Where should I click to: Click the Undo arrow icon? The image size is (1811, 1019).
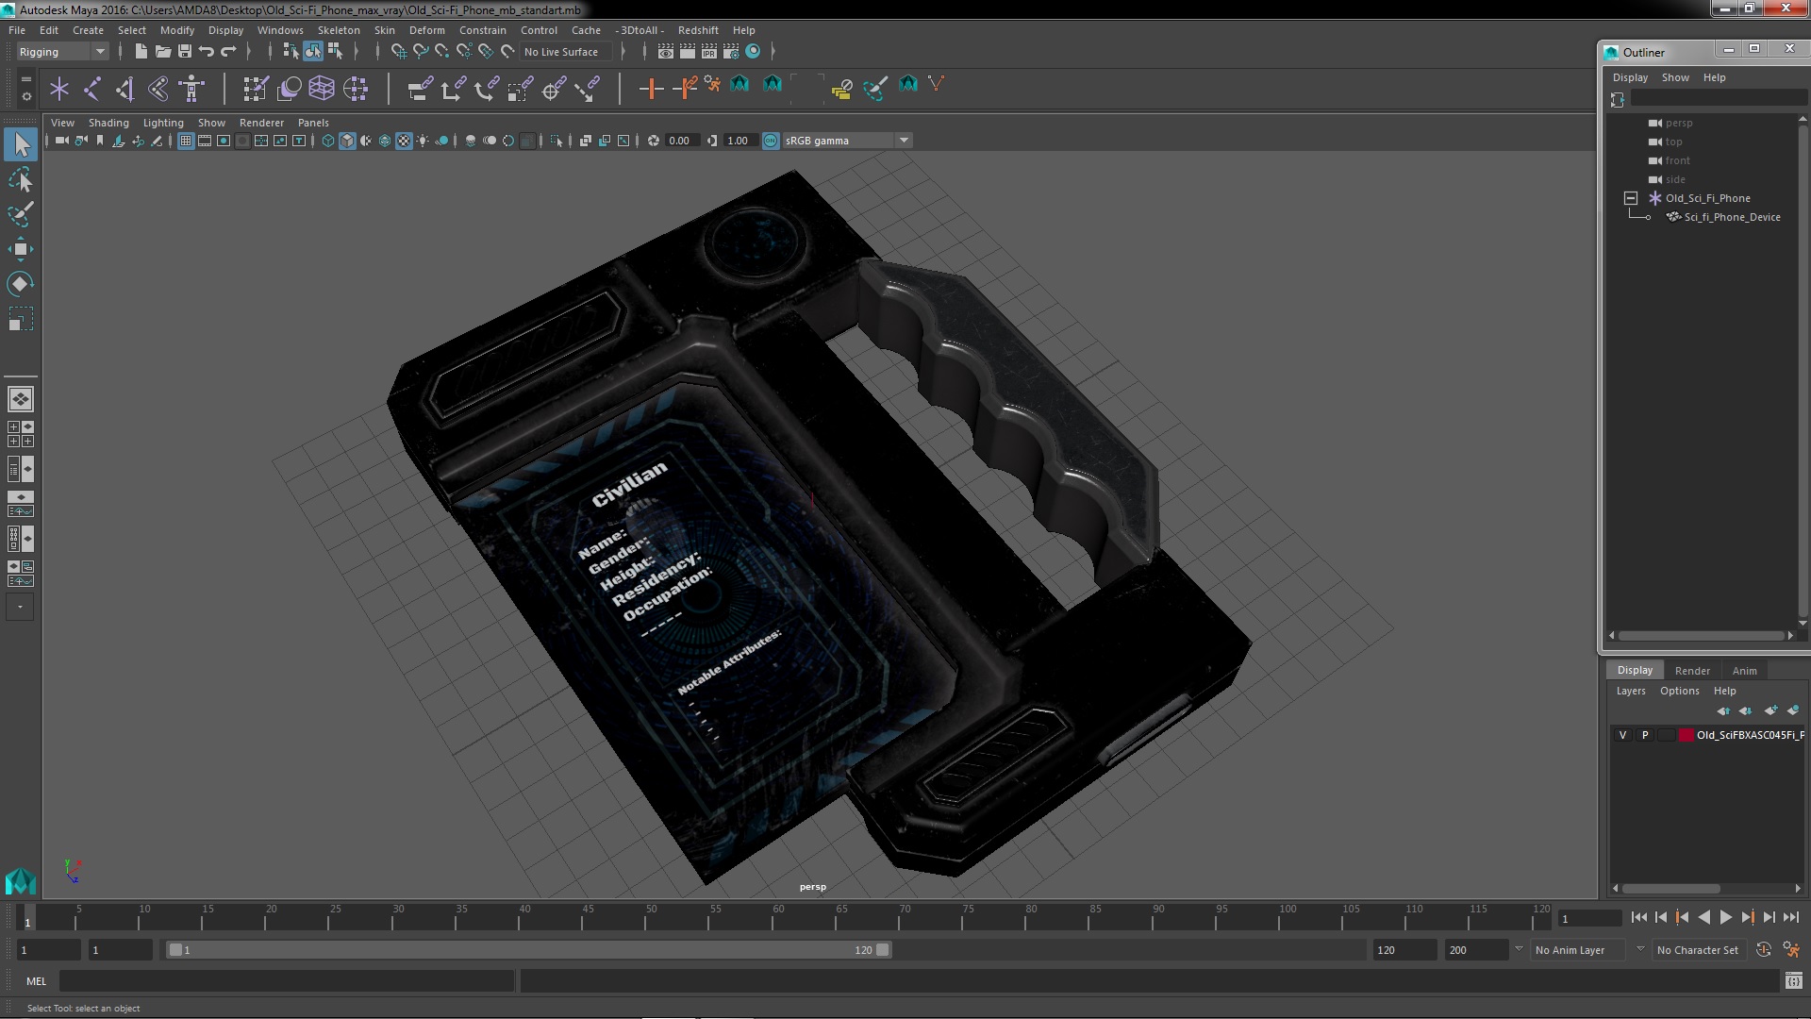(x=207, y=51)
